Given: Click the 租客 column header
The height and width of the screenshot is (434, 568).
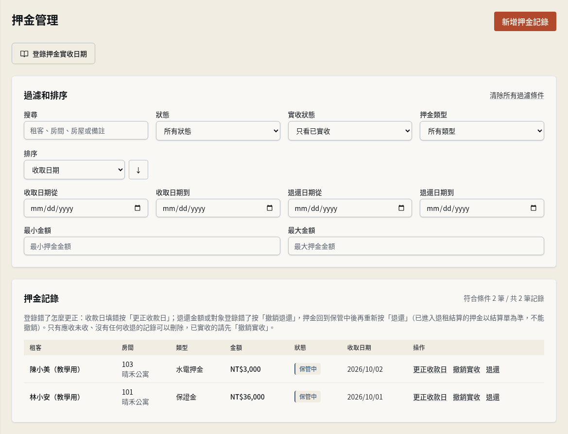Looking at the screenshot, I should pos(35,347).
